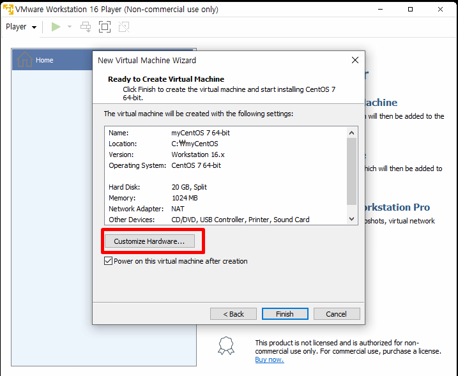The height and width of the screenshot is (376, 458).
Task: Click the Unity mode toolbar icon
Action: pos(124,27)
